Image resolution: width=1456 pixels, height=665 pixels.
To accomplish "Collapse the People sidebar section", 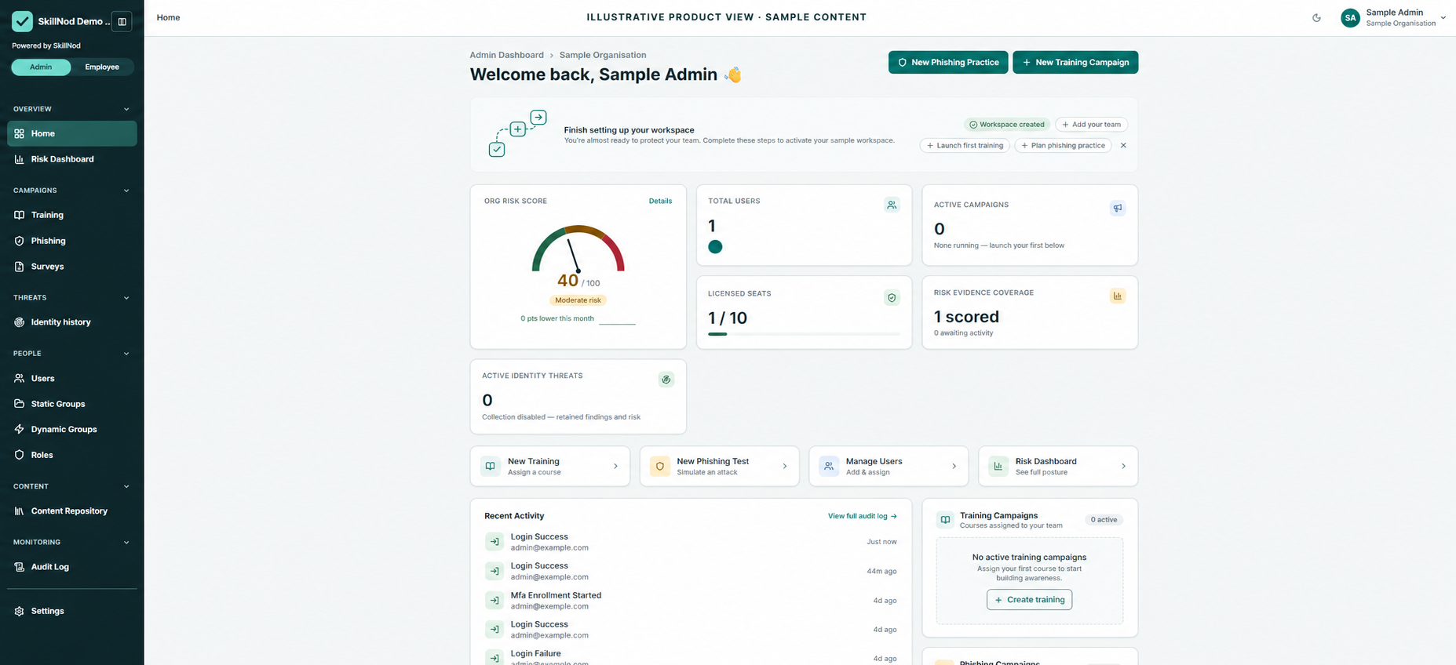I will 126,354.
